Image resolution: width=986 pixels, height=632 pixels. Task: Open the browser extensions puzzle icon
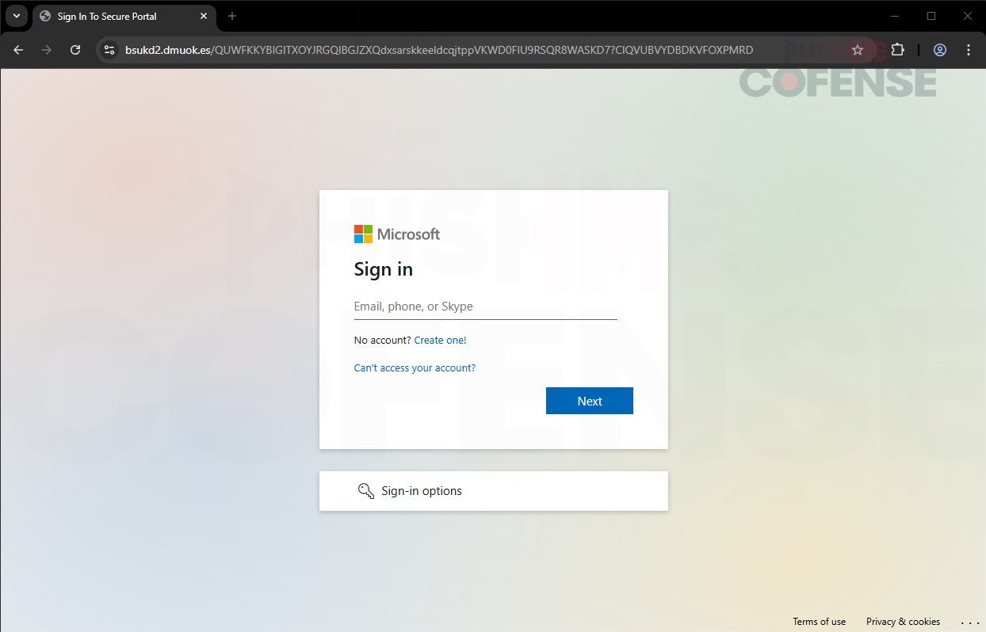tap(897, 50)
